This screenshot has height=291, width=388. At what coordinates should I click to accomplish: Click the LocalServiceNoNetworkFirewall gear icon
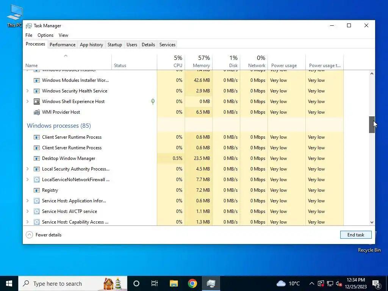[37, 180]
